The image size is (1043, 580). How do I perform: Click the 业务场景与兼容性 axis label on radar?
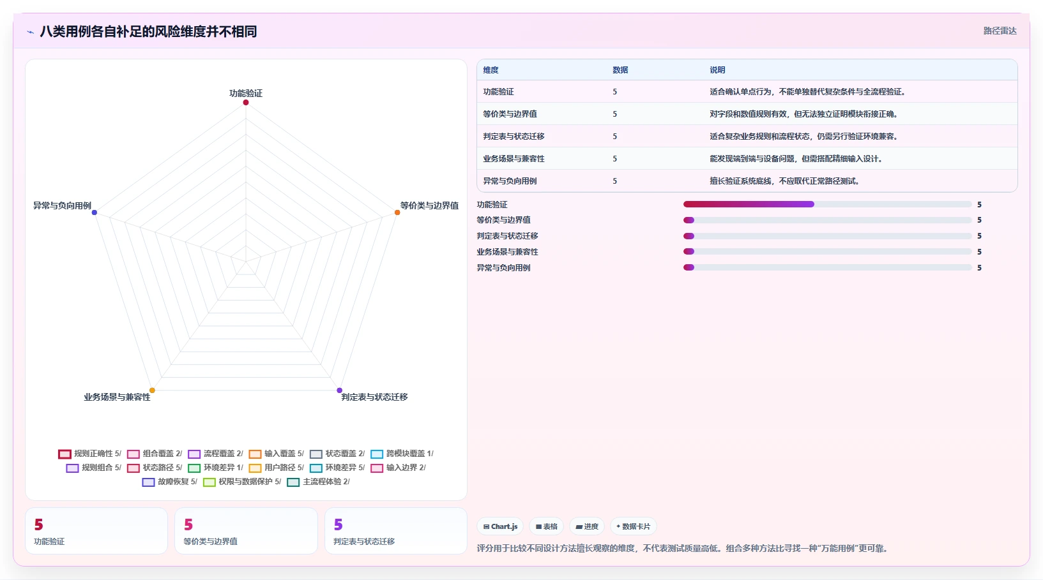[117, 397]
